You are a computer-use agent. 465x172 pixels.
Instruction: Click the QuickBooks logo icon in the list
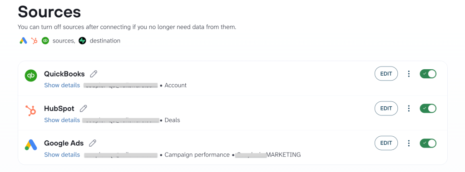[31, 76]
